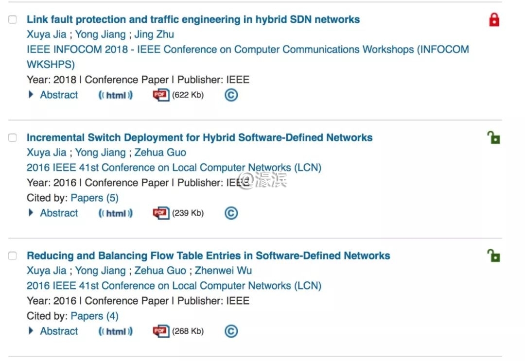The image size is (525, 361).
Task: Click copyright icon for Incremental Switch Deployment
Action: [231, 213]
